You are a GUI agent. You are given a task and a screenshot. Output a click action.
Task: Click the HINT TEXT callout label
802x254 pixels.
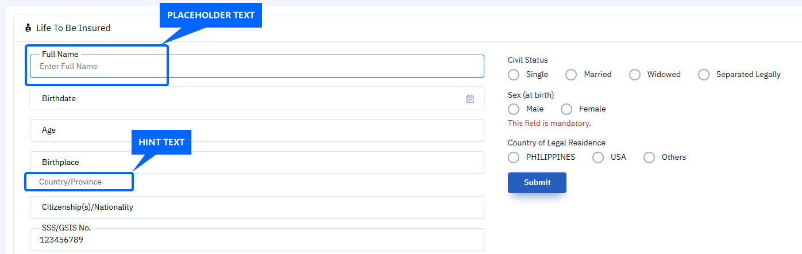point(161,142)
